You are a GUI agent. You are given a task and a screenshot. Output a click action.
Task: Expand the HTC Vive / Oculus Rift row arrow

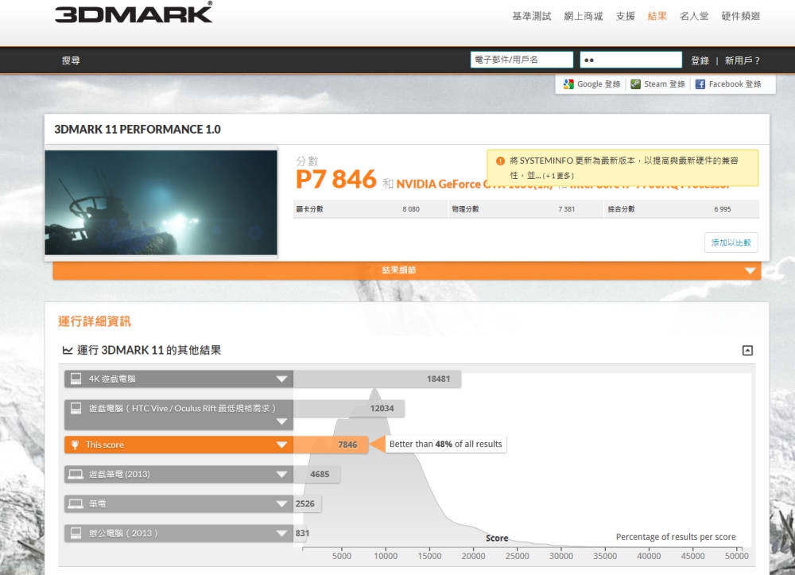282,422
